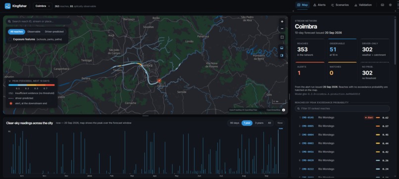Click the Reaches 353 stat card
This screenshot has width=399, height=179.
click(x=310, y=49)
